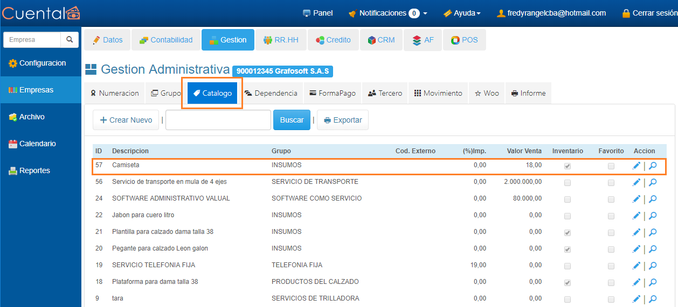Open Calendario from the sidebar
Viewport: 678px width, 307px height.
click(x=37, y=144)
